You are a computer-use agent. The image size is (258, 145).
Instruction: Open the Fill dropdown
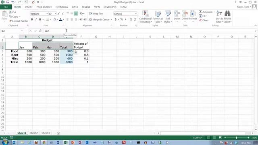click(203, 16)
